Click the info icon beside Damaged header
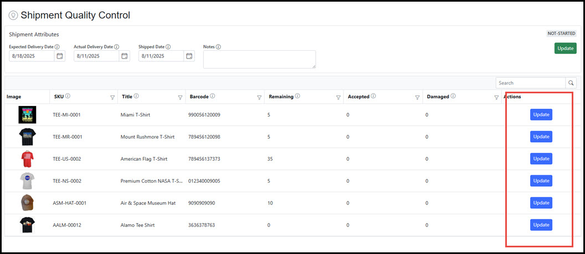The height and width of the screenshot is (254, 585). (x=453, y=96)
